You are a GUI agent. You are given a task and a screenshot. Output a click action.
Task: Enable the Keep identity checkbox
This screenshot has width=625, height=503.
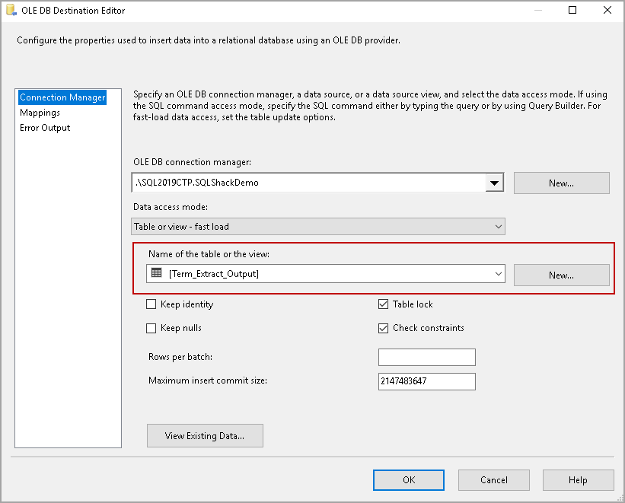tap(151, 304)
